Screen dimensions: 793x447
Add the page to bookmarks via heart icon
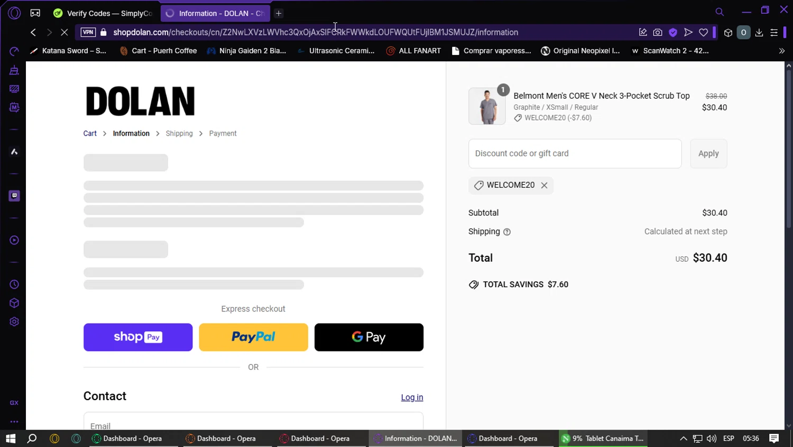click(704, 32)
